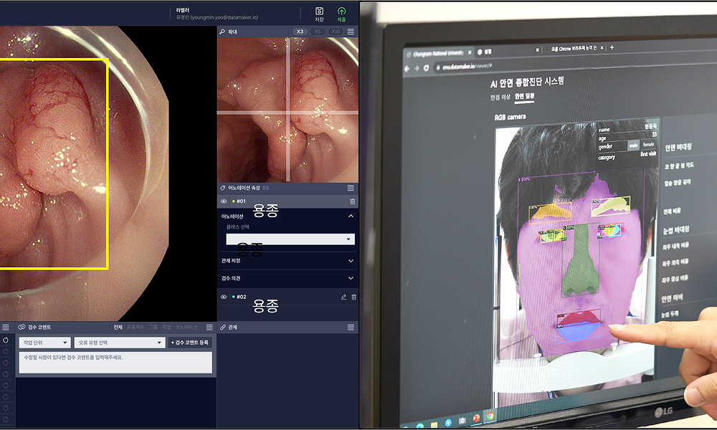717x430 pixels.
Task: Click the 검수 코멘트 speech bubble icon
Action: pos(22,328)
